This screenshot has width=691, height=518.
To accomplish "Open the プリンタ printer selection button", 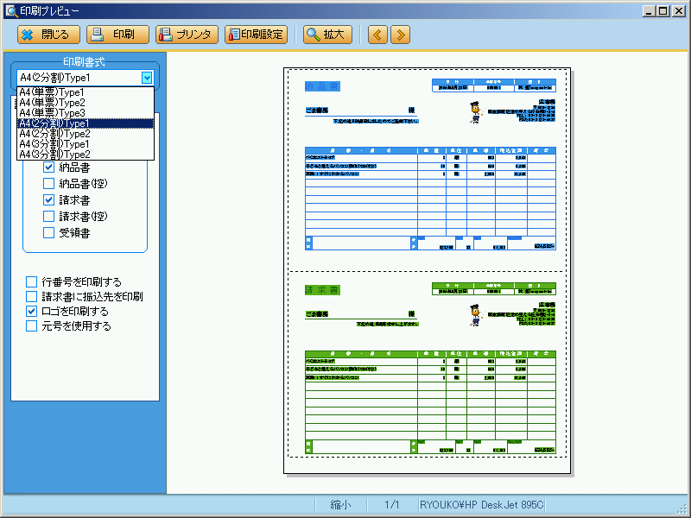I will [x=187, y=35].
